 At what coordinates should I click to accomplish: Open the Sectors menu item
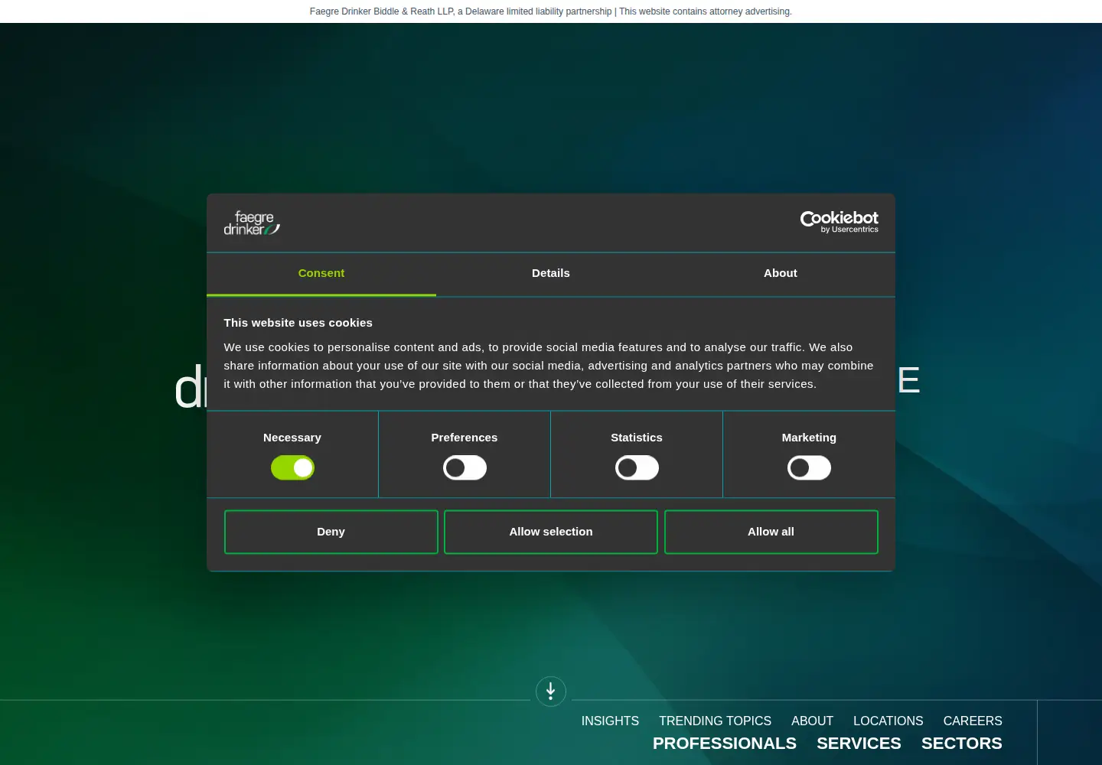click(x=961, y=744)
